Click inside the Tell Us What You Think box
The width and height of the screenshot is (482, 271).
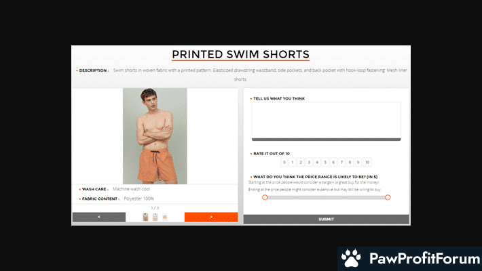pos(326,121)
